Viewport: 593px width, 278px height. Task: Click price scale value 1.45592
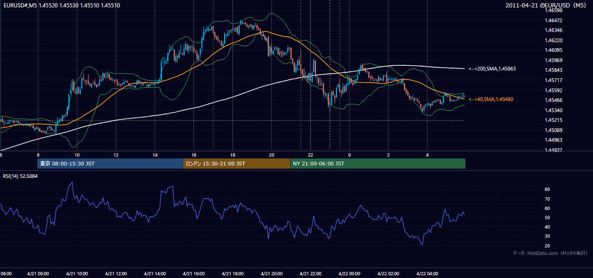coord(554,90)
